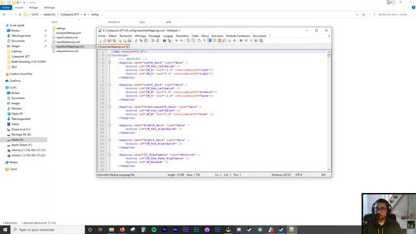Click the Stop macro recording icon

point(246,40)
